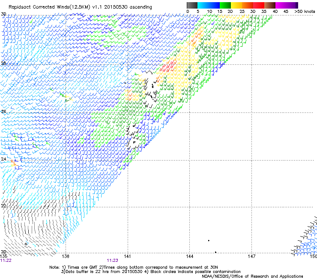The image size is (317, 279).
Task: Select the yellow 20-25 knots legend swatch
Action: 236,5
